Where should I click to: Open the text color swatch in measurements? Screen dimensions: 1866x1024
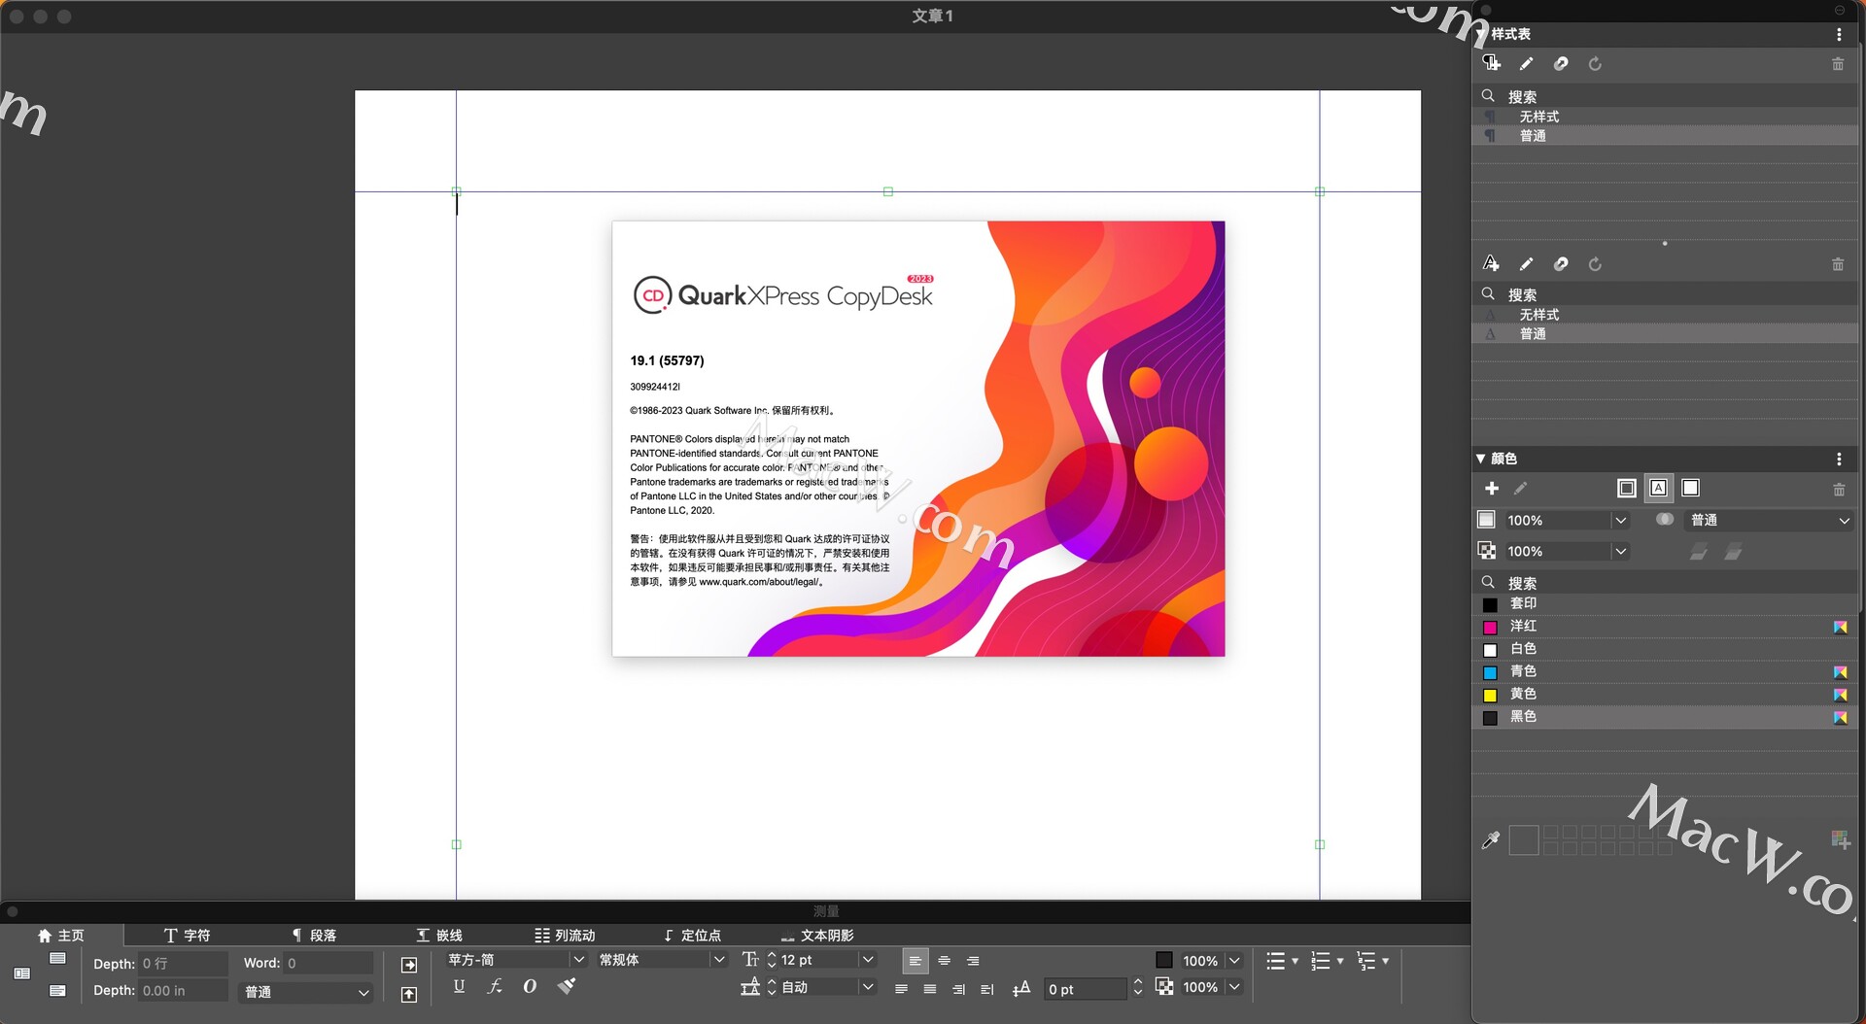point(1163,960)
